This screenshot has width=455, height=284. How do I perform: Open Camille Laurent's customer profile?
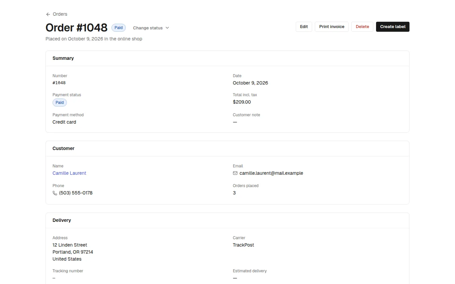69,173
